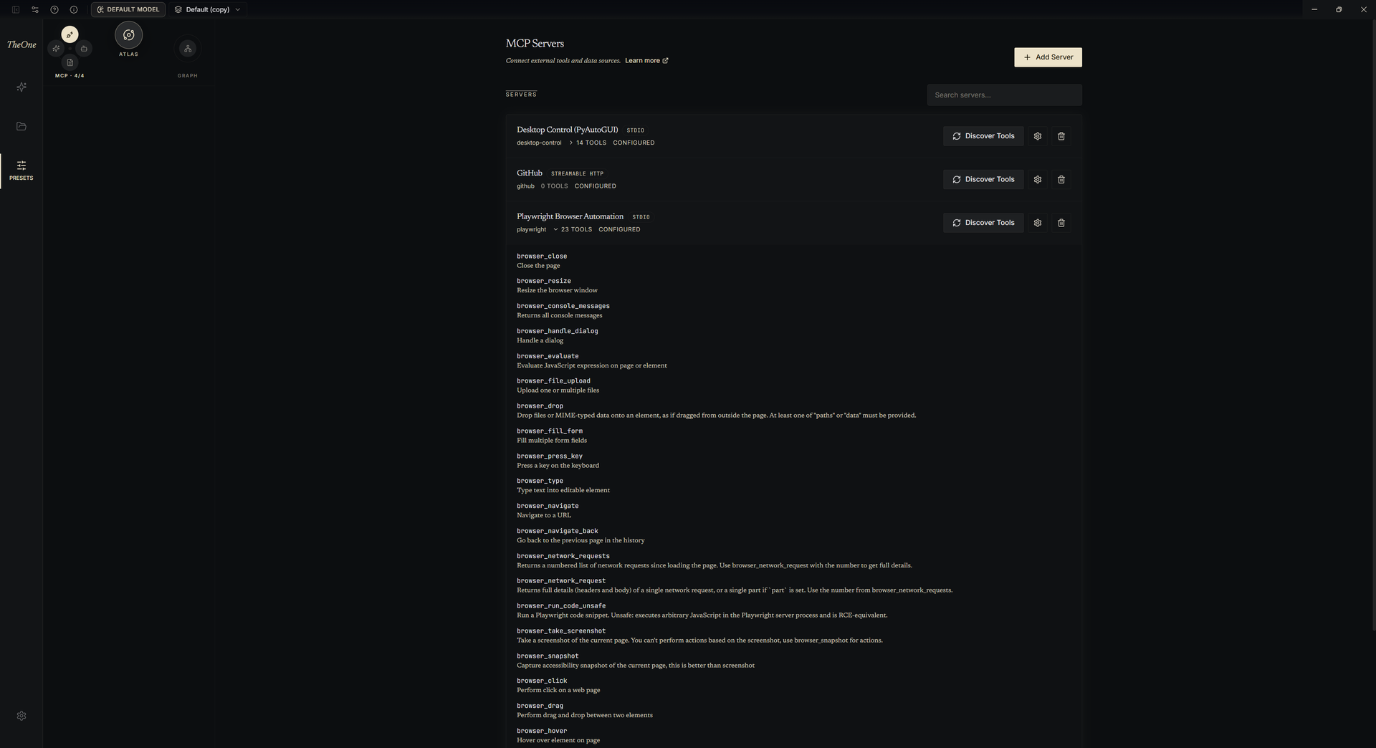Select the browser_navigate_back tool entry
The height and width of the screenshot is (748, 1376).
580,536
